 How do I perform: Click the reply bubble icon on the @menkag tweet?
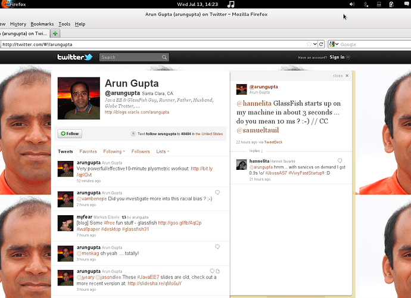[x=217, y=247]
